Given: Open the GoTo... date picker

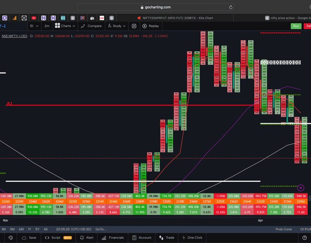Looking at the screenshot, I should pyautogui.click(x=100, y=229).
